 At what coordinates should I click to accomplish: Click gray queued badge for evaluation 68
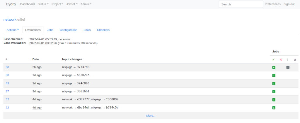coord(288,67)
